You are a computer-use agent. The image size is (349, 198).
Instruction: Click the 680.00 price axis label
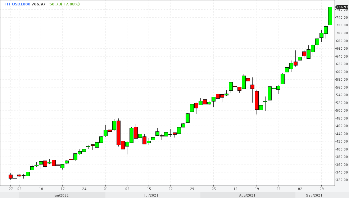point(342,41)
